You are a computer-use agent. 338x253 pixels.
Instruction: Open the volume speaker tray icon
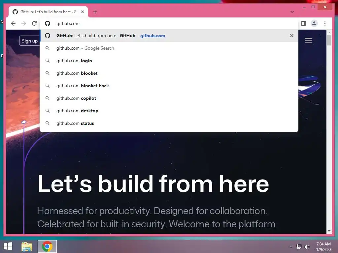click(307, 246)
